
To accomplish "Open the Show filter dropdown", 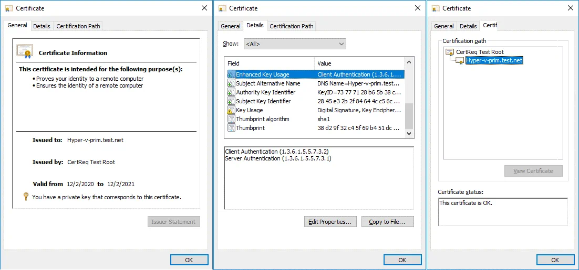I will click(x=295, y=44).
